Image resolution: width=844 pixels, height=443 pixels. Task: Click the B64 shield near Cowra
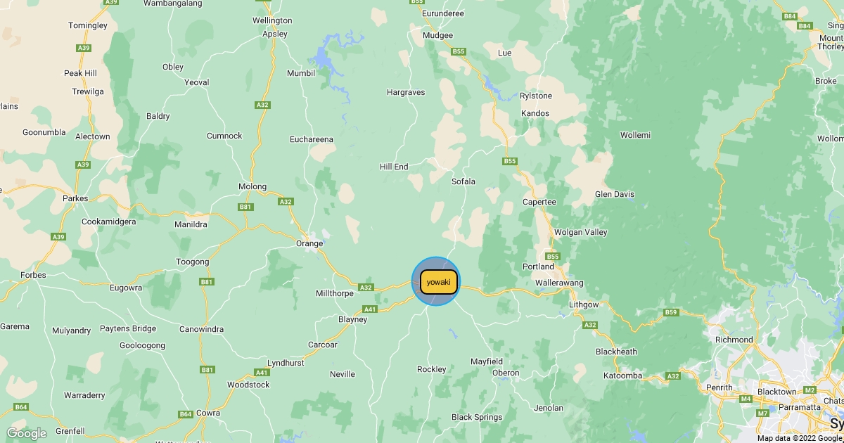click(185, 414)
